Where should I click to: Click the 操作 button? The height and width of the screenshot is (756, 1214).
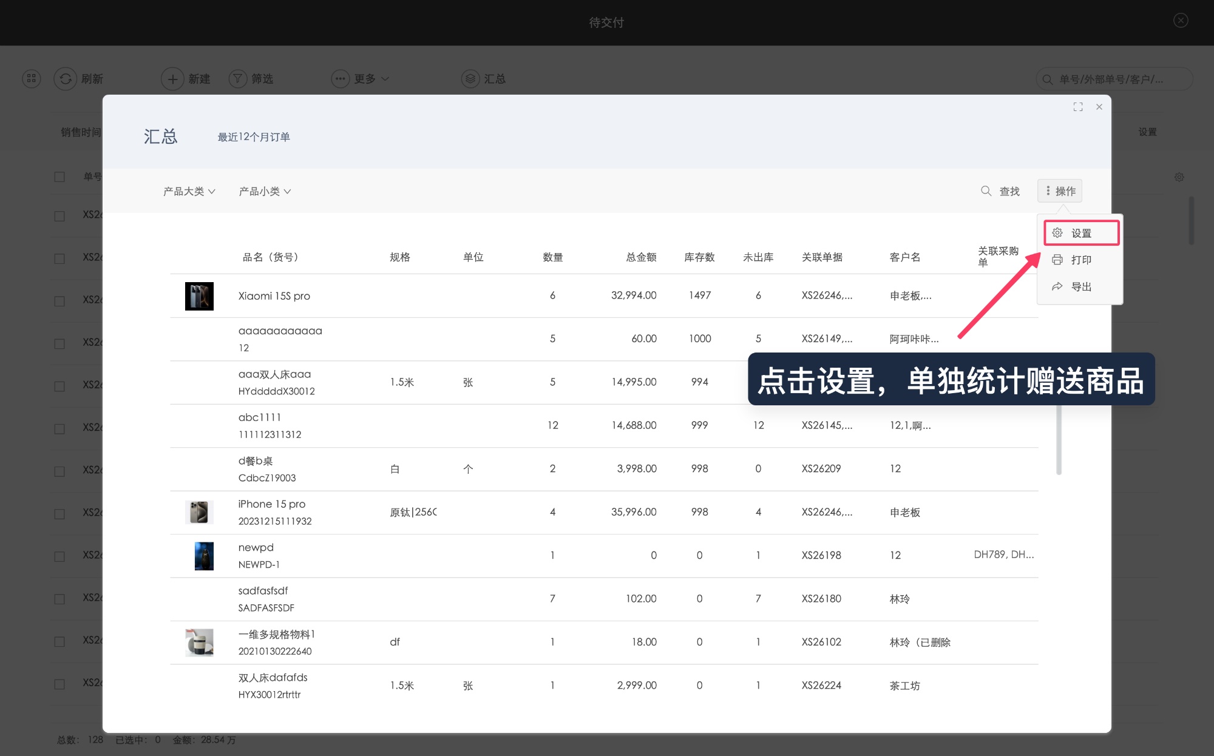[1060, 191]
